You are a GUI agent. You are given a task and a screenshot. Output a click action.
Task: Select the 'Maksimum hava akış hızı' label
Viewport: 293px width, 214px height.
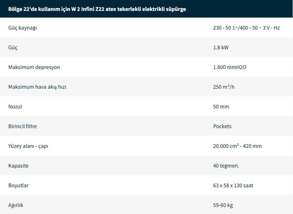pos(37,87)
